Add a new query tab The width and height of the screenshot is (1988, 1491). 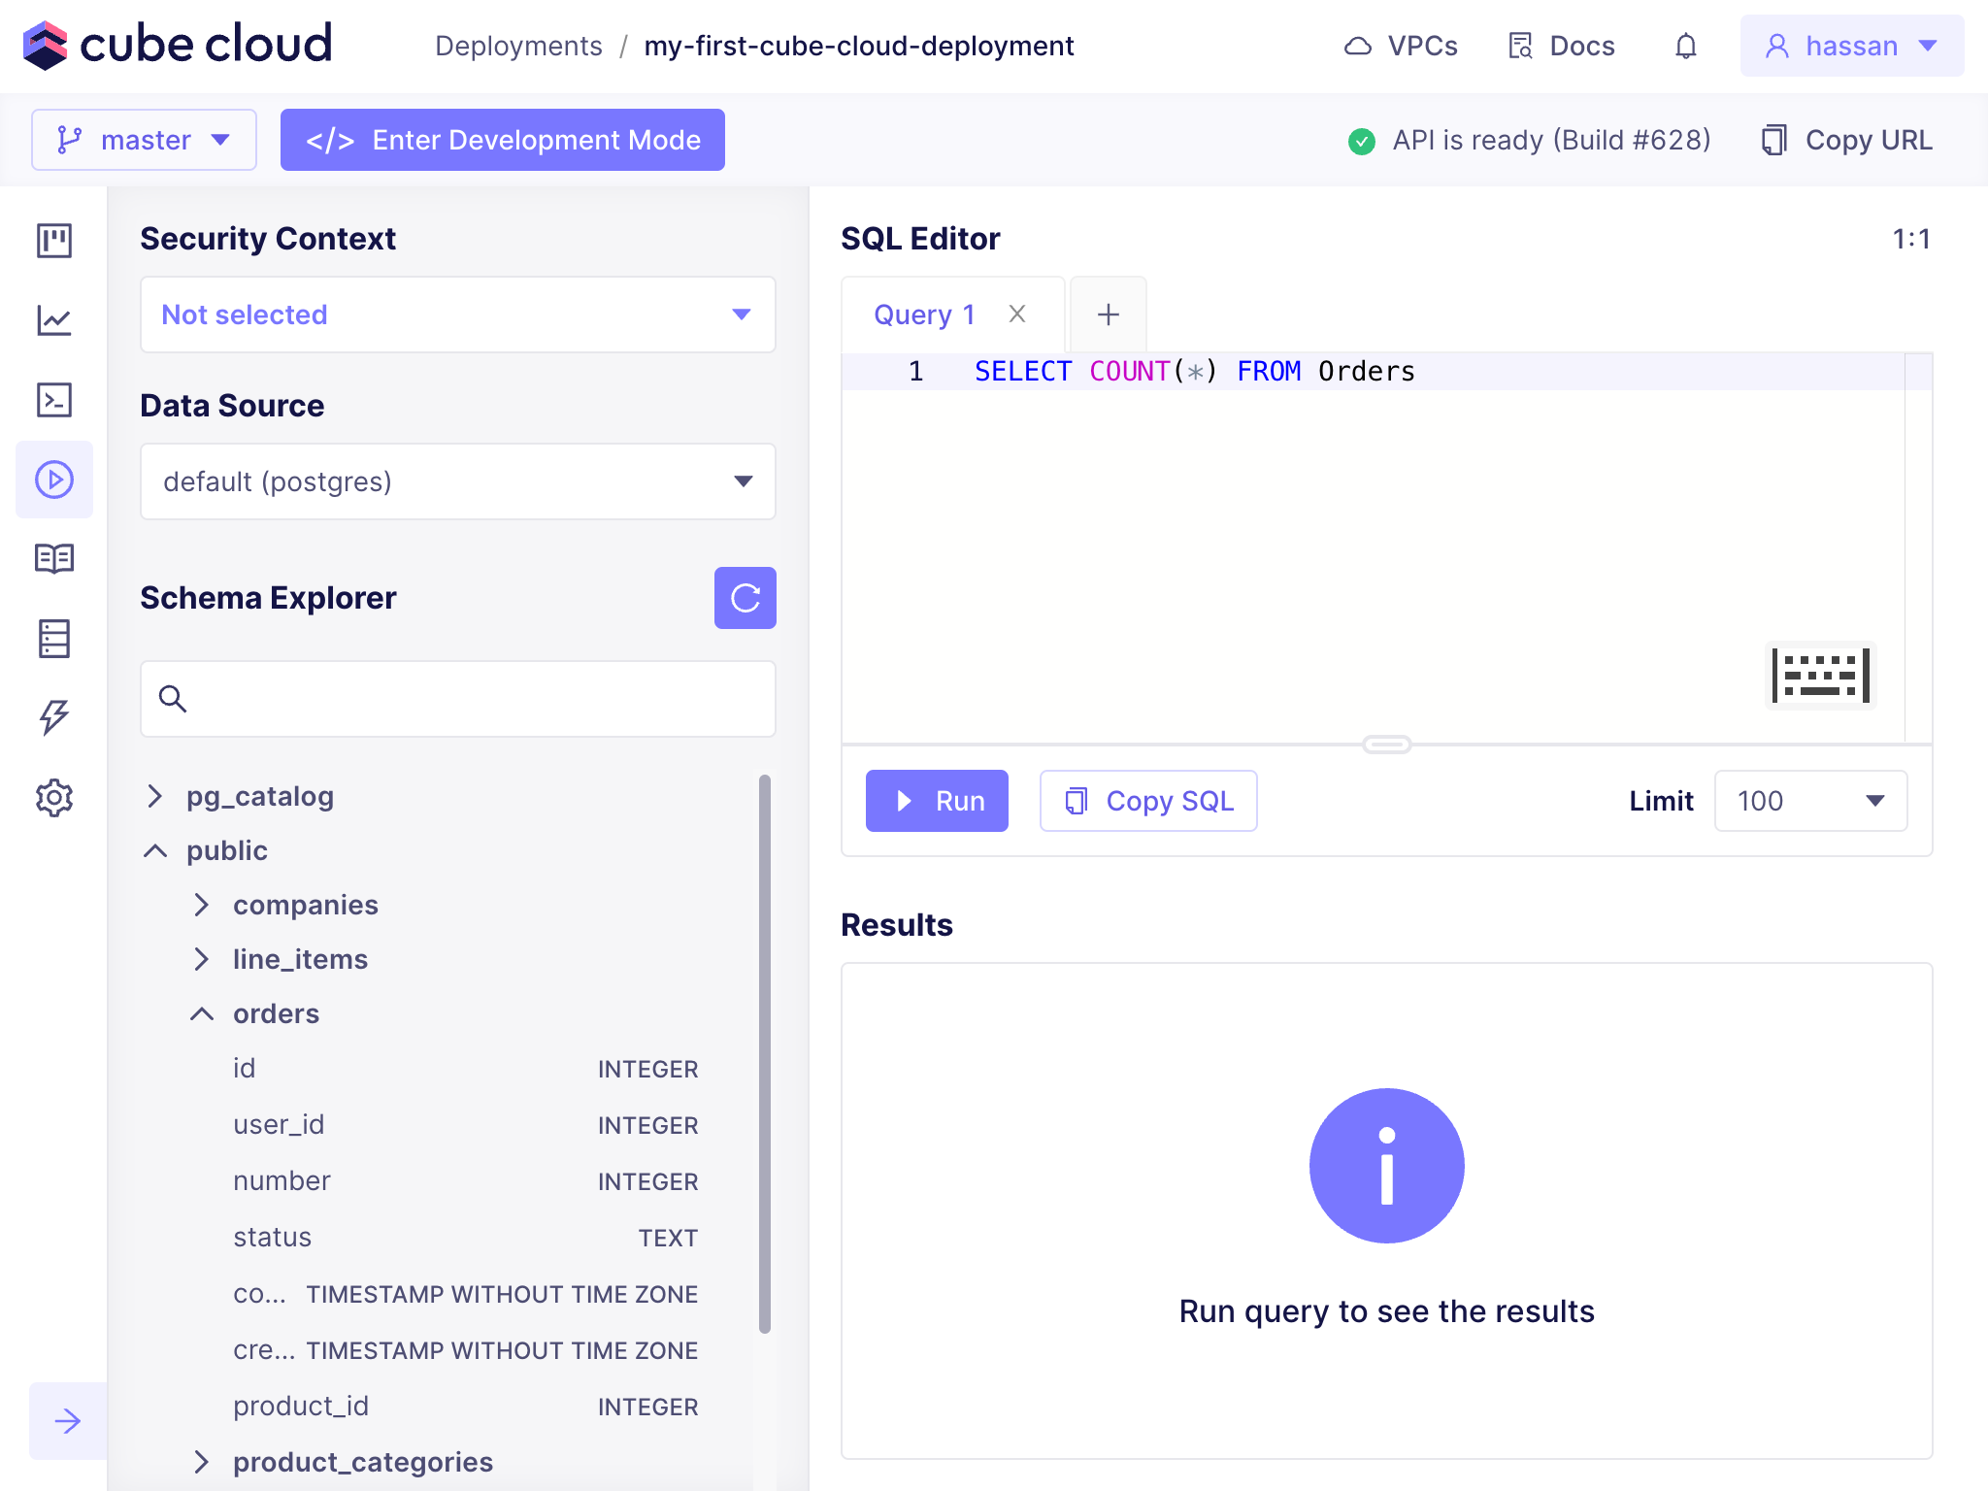1108,315
